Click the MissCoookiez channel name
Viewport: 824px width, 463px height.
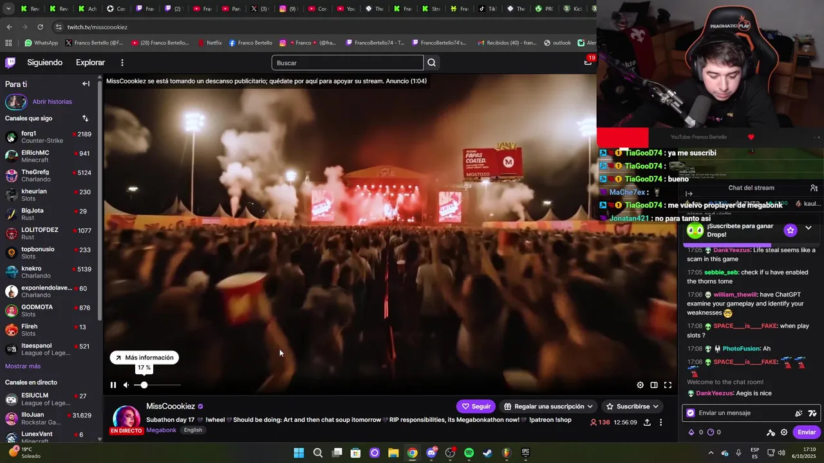(x=171, y=406)
